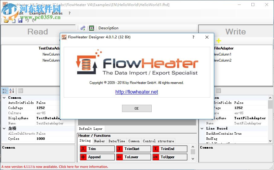
Task: Sort Read properties alphabetically via A-Z icon
Action: coord(11,91)
